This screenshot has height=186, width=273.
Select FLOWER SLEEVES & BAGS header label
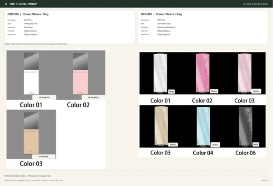click(255, 4)
